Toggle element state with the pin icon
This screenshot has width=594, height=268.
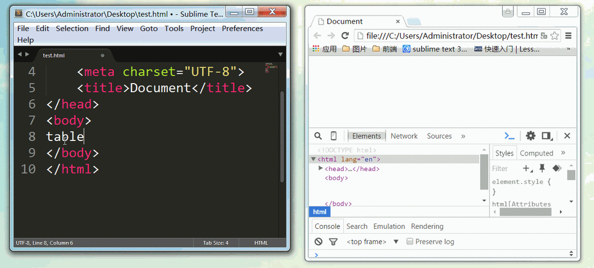pyautogui.click(x=542, y=168)
